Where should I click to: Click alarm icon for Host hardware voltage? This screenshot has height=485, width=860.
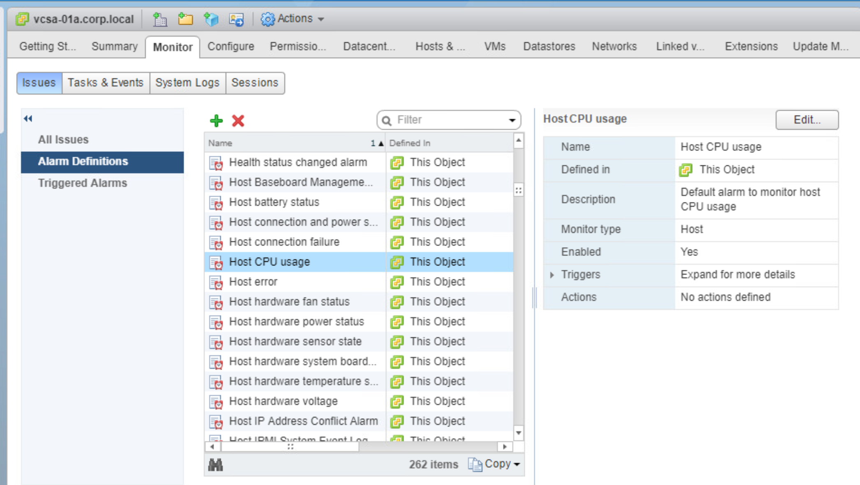216,401
